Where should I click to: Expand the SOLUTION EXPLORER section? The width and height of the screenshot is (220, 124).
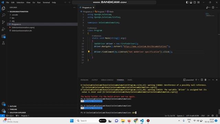(x=42, y=113)
